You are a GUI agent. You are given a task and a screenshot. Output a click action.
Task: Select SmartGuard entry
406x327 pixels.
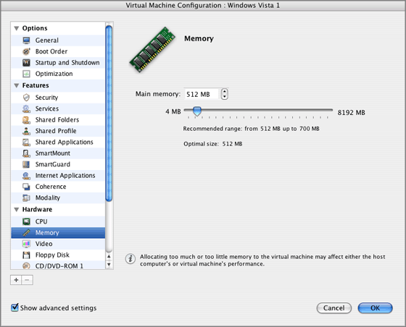[x=58, y=164]
